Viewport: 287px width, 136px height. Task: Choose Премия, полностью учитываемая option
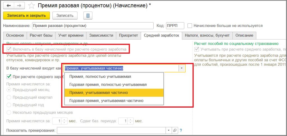[x=114, y=76]
